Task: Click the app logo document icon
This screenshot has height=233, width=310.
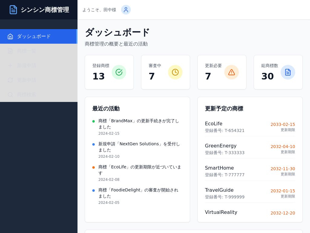Action: click(x=13, y=10)
